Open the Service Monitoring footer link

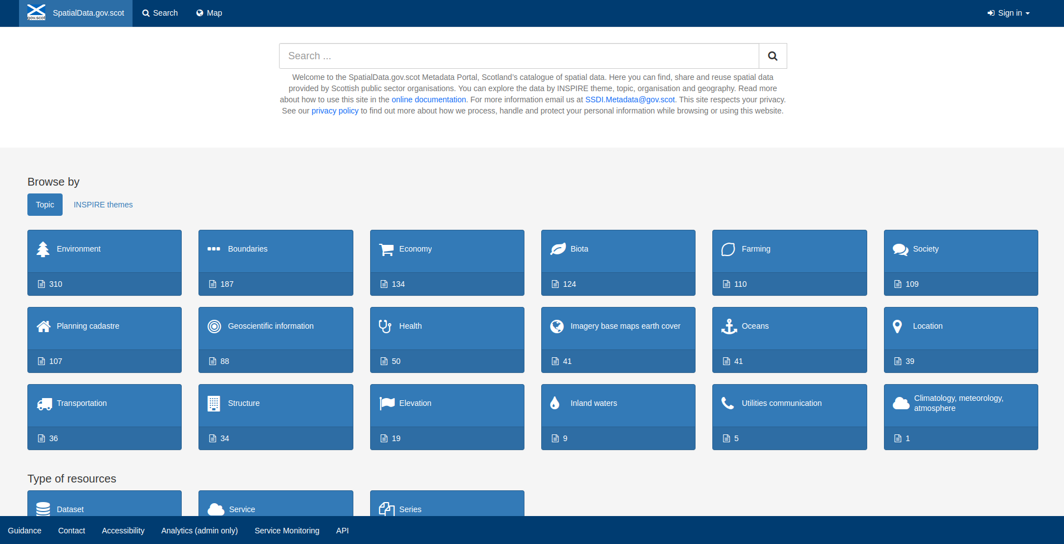(x=287, y=531)
